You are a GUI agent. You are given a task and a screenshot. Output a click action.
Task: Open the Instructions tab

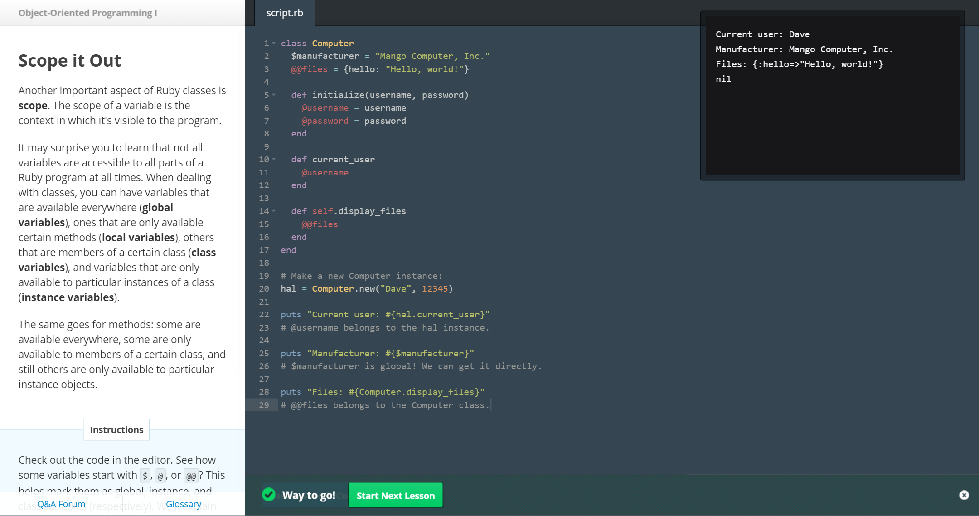116,430
